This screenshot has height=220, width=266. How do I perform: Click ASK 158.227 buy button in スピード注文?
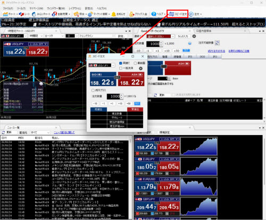click(131, 79)
